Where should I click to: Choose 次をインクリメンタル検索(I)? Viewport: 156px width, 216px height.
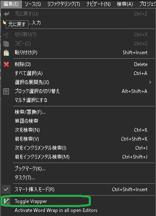click(x=78, y=148)
